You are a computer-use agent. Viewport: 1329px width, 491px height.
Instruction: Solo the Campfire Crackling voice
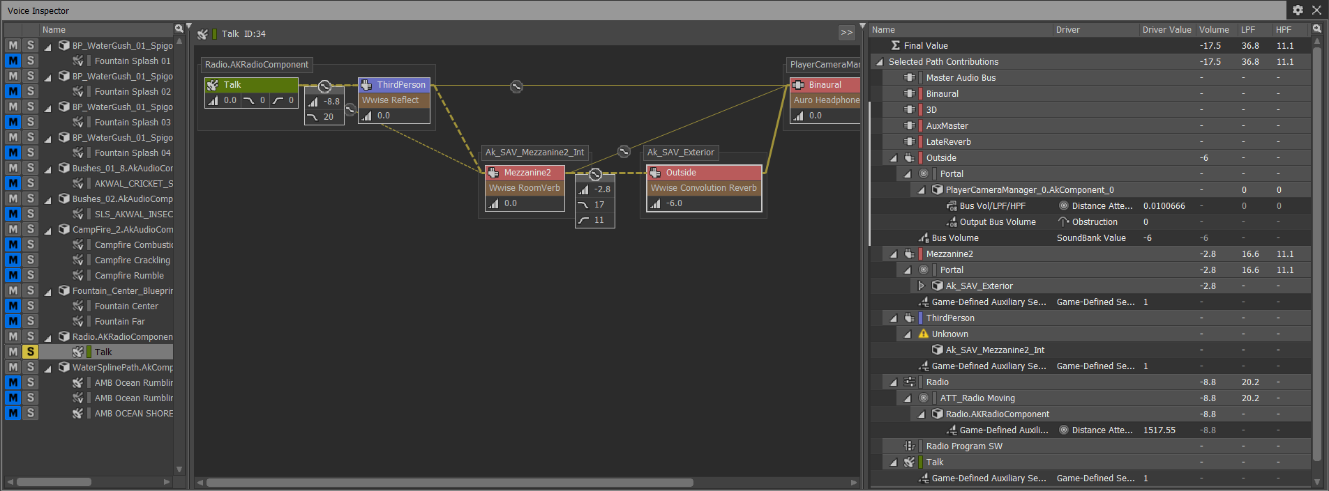point(30,260)
